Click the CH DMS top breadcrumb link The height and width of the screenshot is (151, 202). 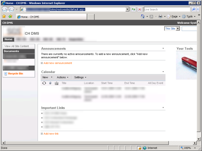[8, 23]
